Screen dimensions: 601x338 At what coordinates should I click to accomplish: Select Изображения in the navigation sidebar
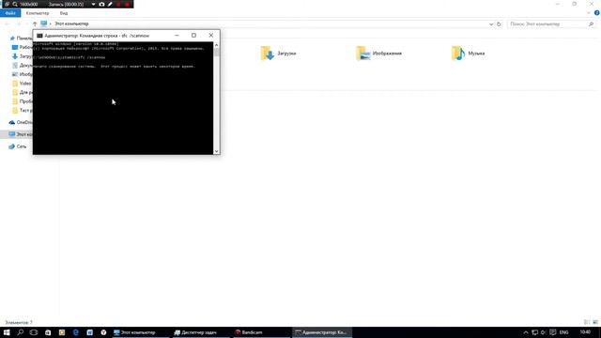(x=23, y=74)
